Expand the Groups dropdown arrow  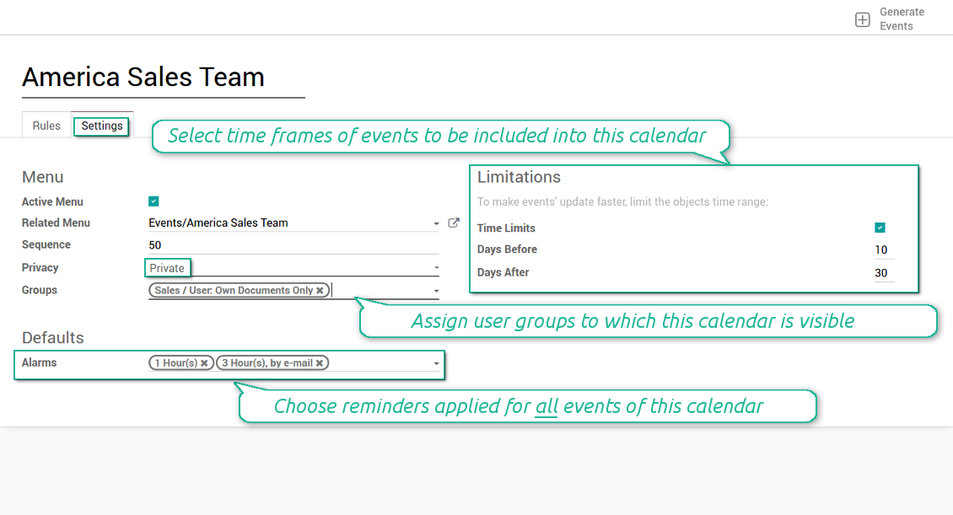tap(436, 291)
